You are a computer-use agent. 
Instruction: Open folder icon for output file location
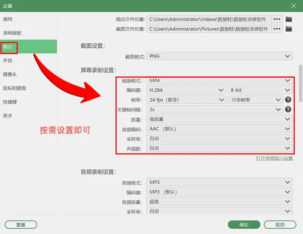coord(289,19)
